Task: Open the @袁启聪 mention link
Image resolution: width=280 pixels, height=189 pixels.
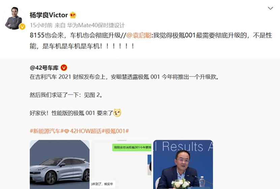Action: pyautogui.click(x=139, y=35)
